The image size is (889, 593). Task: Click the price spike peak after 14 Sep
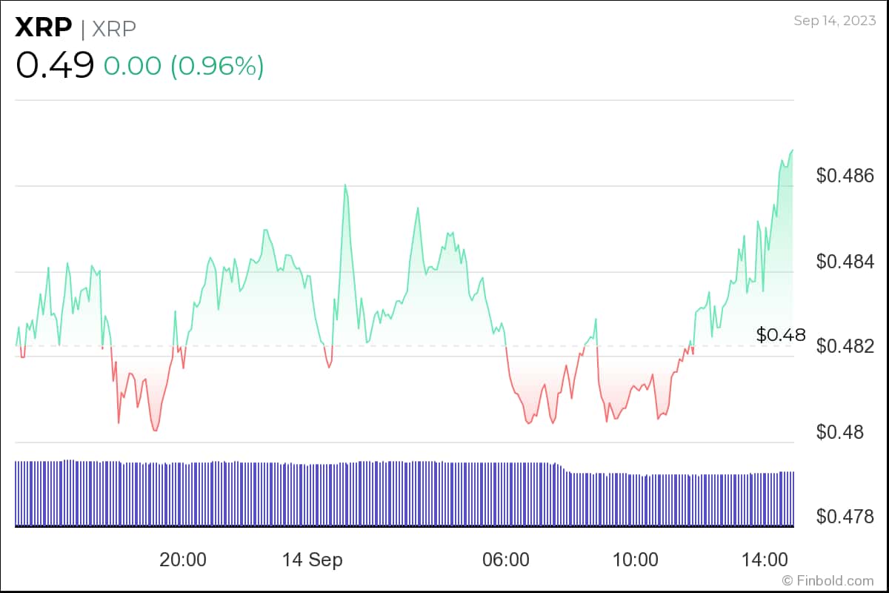pos(345,185)
